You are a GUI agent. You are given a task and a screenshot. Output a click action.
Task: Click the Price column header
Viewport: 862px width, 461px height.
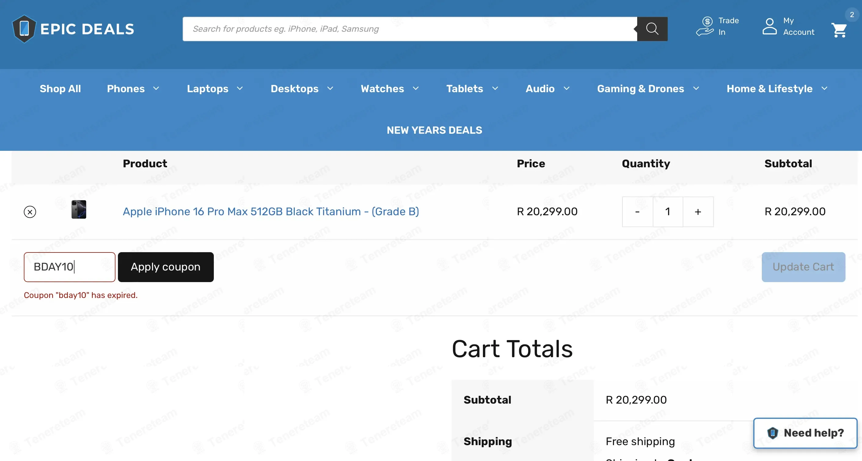(x=531, y=164)
